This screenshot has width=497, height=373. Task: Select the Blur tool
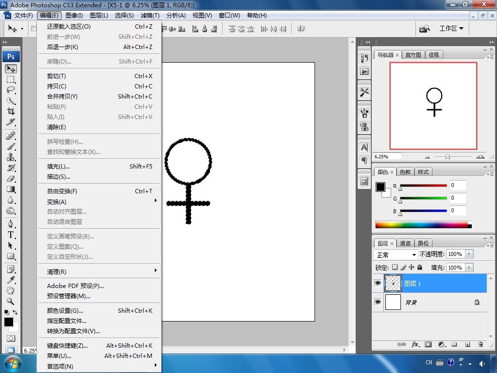(11, 200)
